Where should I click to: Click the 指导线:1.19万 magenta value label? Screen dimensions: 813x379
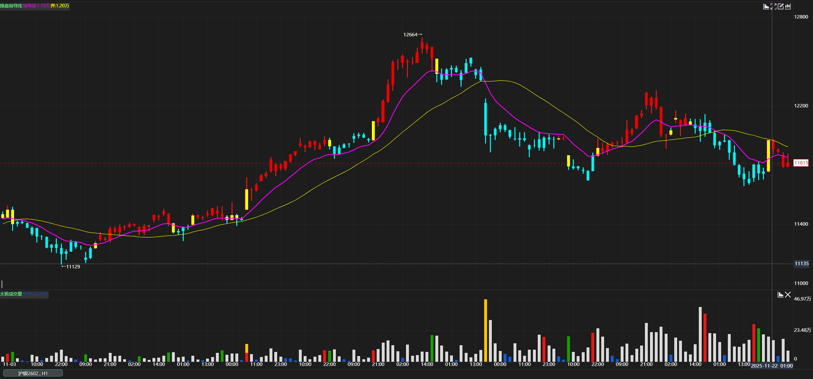pyautogui.click(x=36, y=6)
